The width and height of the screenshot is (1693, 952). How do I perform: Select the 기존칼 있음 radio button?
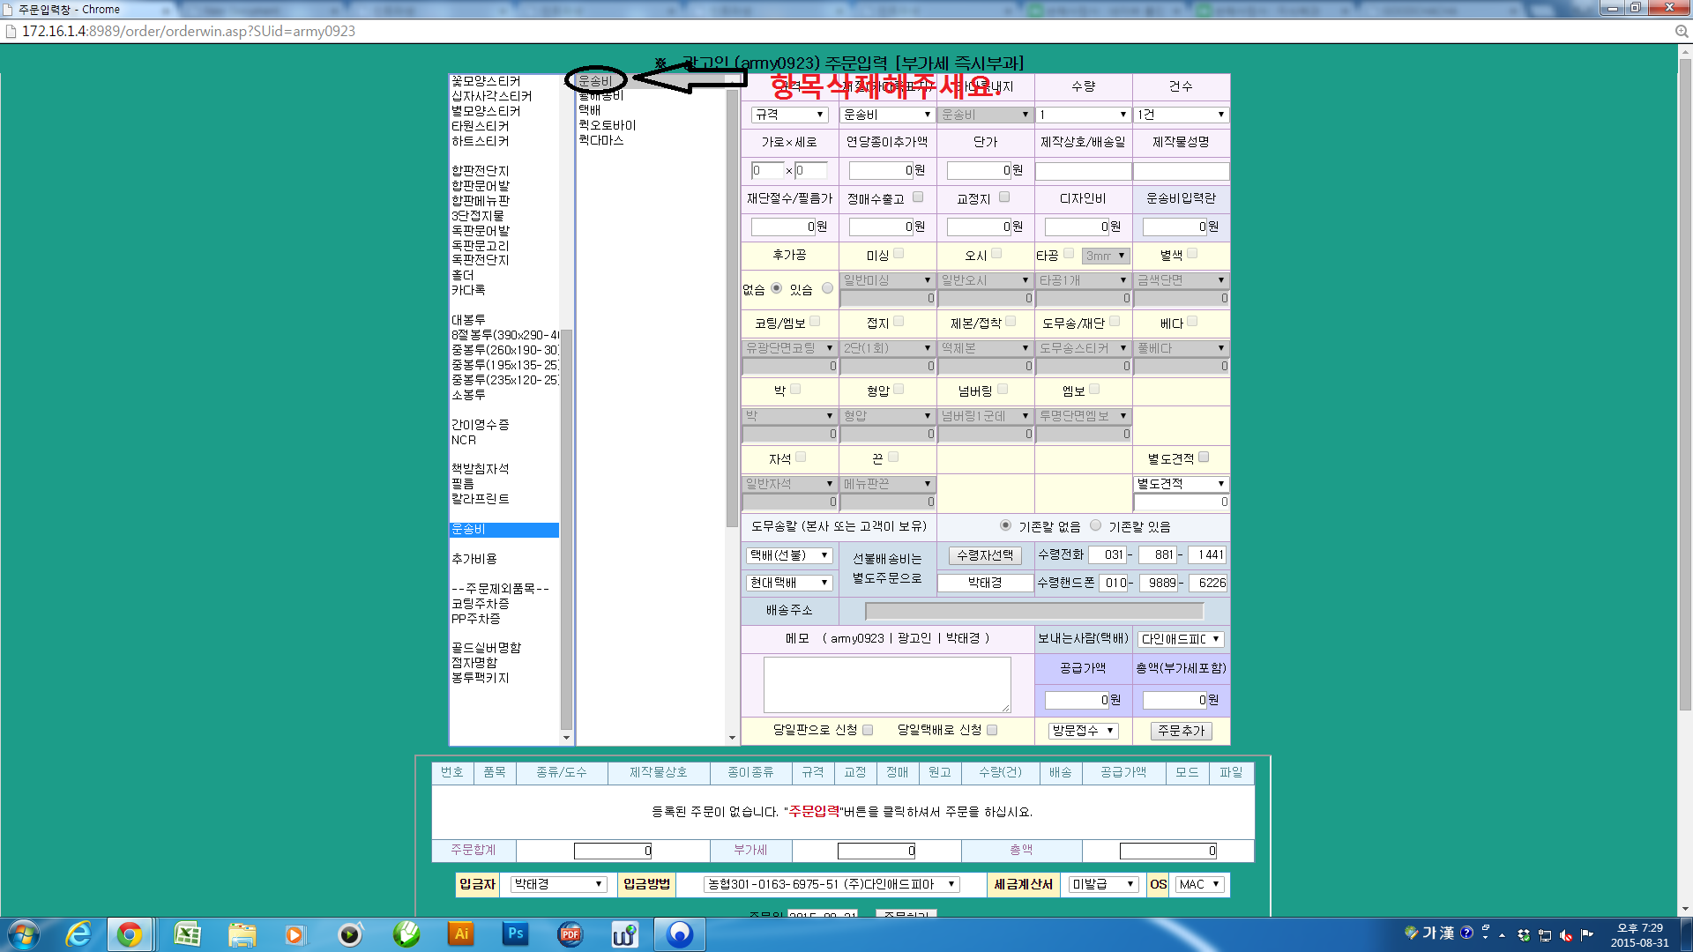1095,525
